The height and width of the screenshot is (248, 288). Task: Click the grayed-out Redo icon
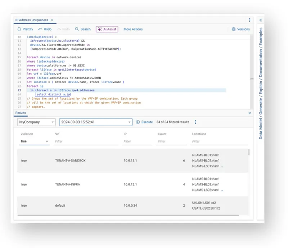[58, 29]
